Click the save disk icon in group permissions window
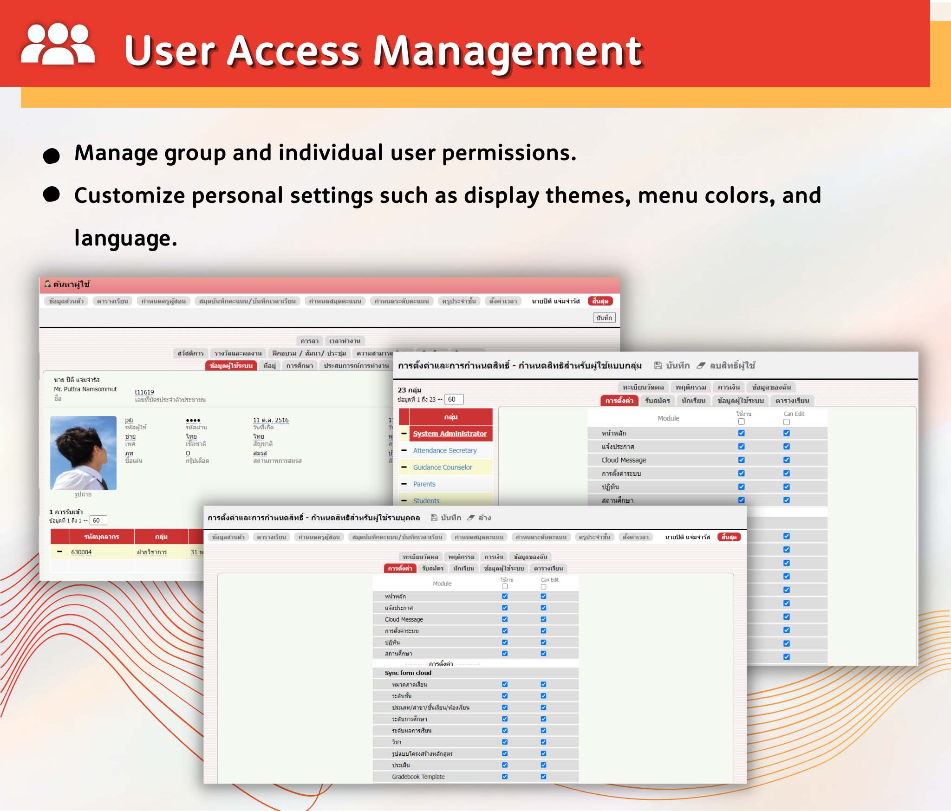951x811 pixels. point(659,366)
